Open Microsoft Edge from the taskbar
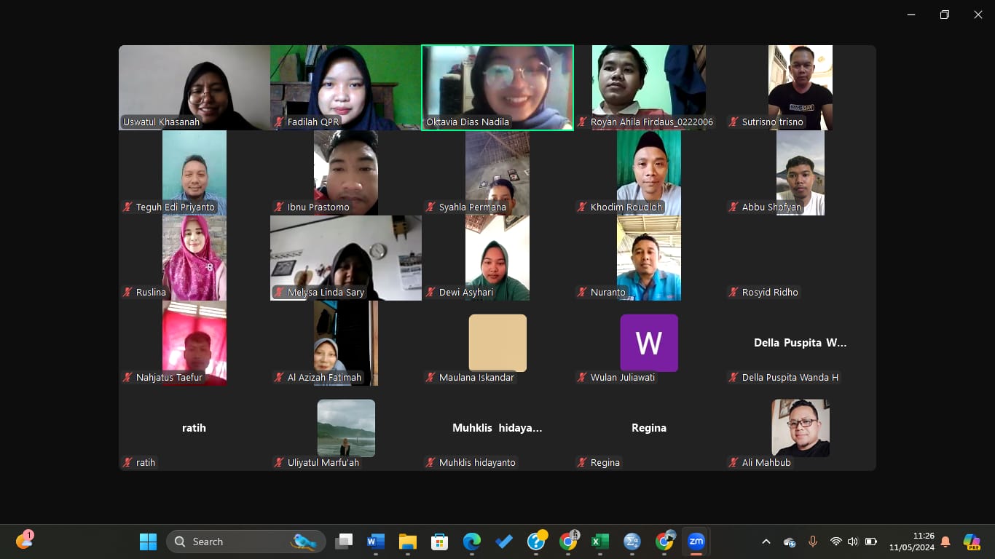 click(x=472, y=542)
